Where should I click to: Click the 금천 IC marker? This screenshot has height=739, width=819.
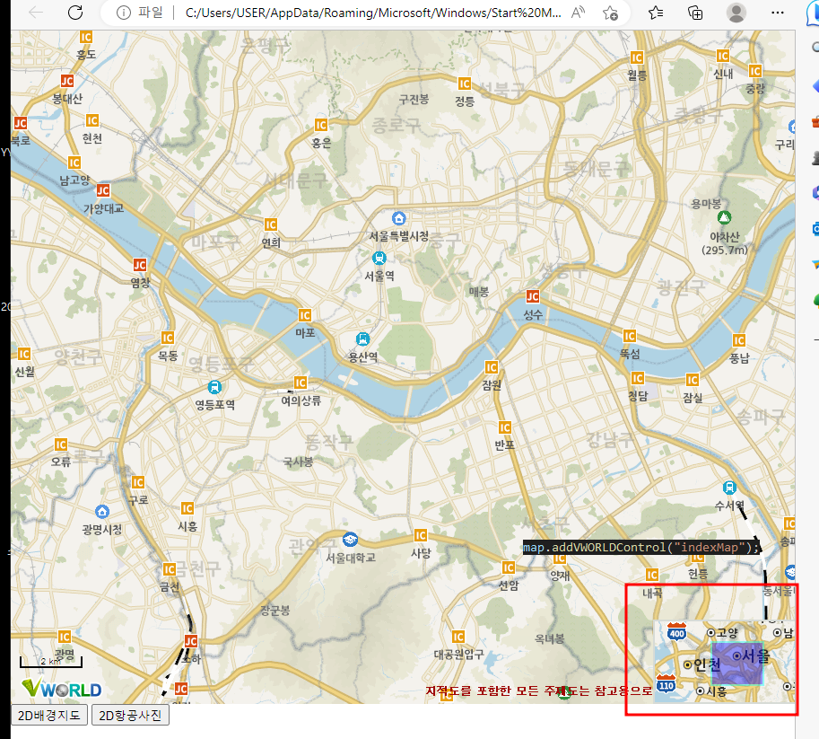[169, 569]
